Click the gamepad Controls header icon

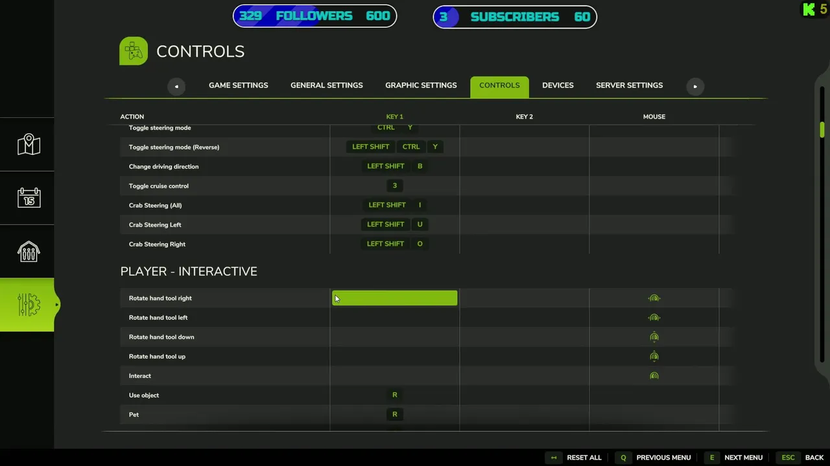[x=134, y=51]
